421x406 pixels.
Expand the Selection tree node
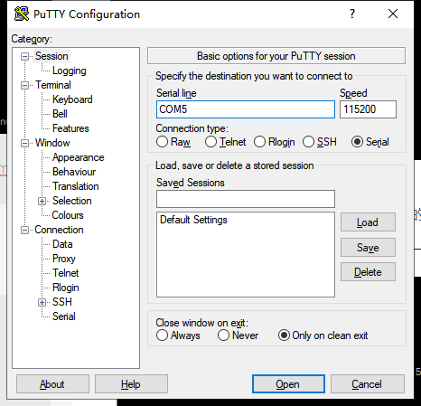point(42,201)
